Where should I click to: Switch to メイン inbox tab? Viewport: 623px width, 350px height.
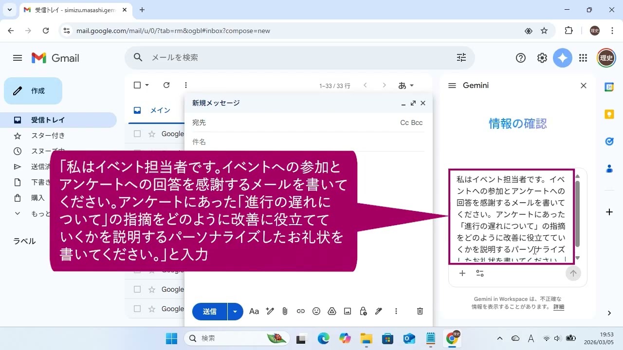pos(155,110)
